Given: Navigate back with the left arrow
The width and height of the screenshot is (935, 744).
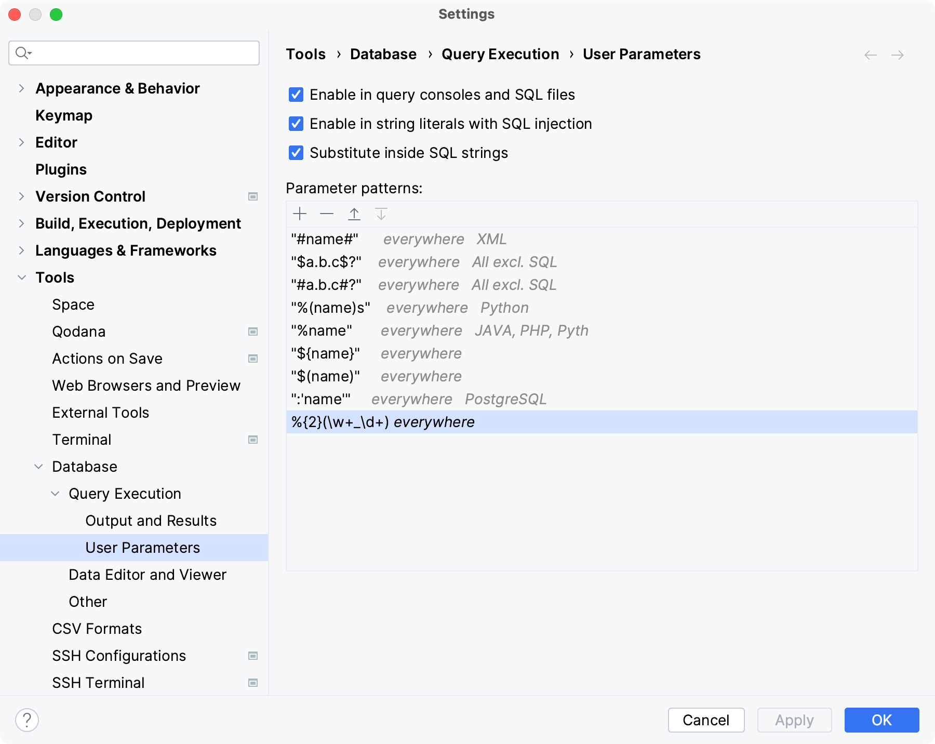Looking at the screenshot, I should [x=870, y=55].
